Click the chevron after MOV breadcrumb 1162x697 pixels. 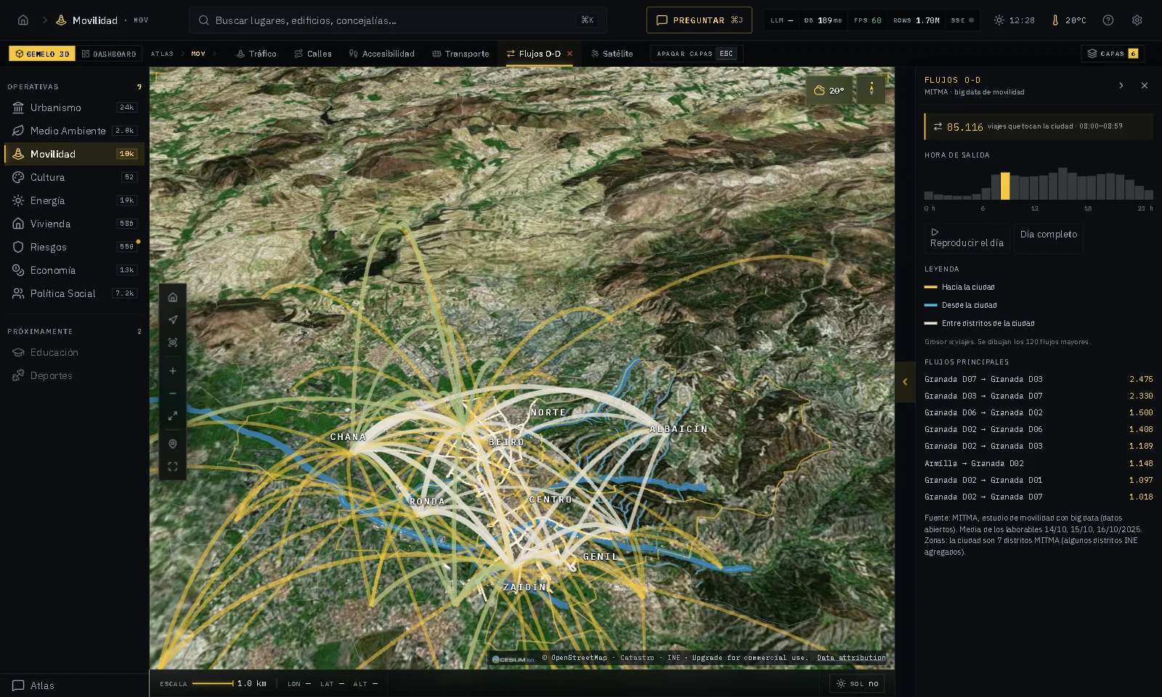pyautogui.click(x=216, y=54)
